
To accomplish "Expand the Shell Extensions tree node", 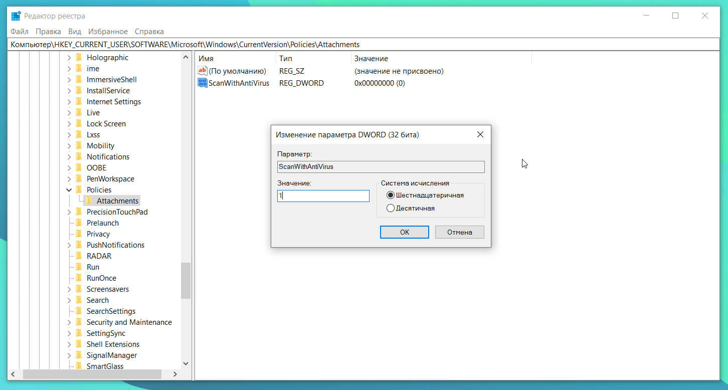I will click(69, 344).
